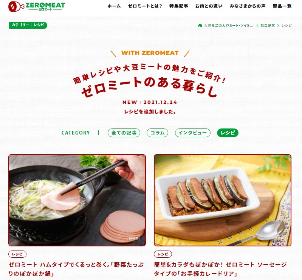Viewport: 302px width, 280px height.
Task: Select the コラム category filter
Action: point(157,133)
